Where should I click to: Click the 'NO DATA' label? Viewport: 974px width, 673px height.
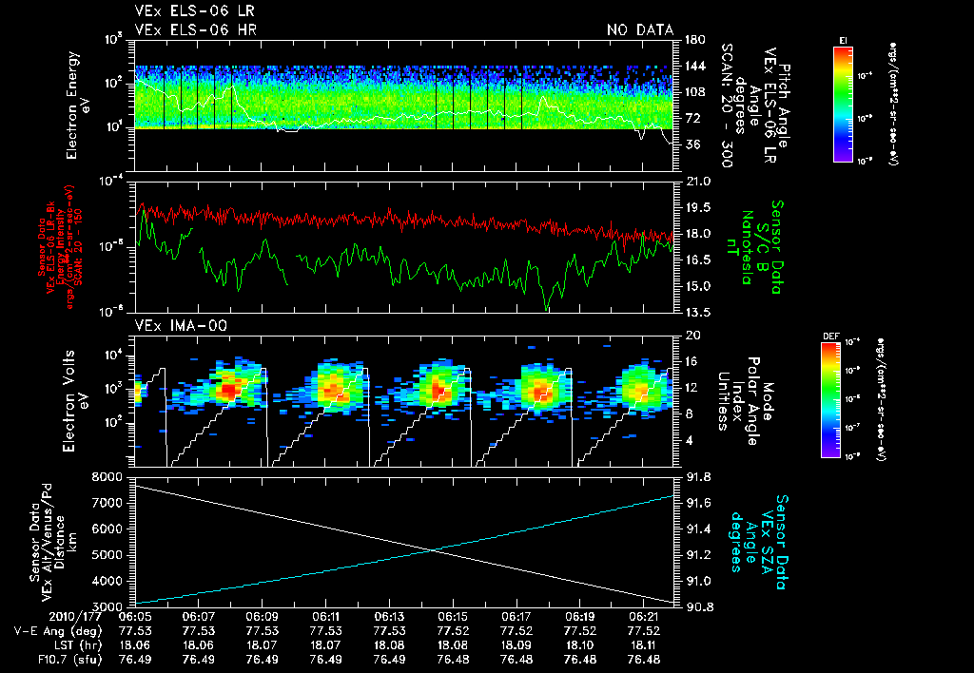pos(640,29)
